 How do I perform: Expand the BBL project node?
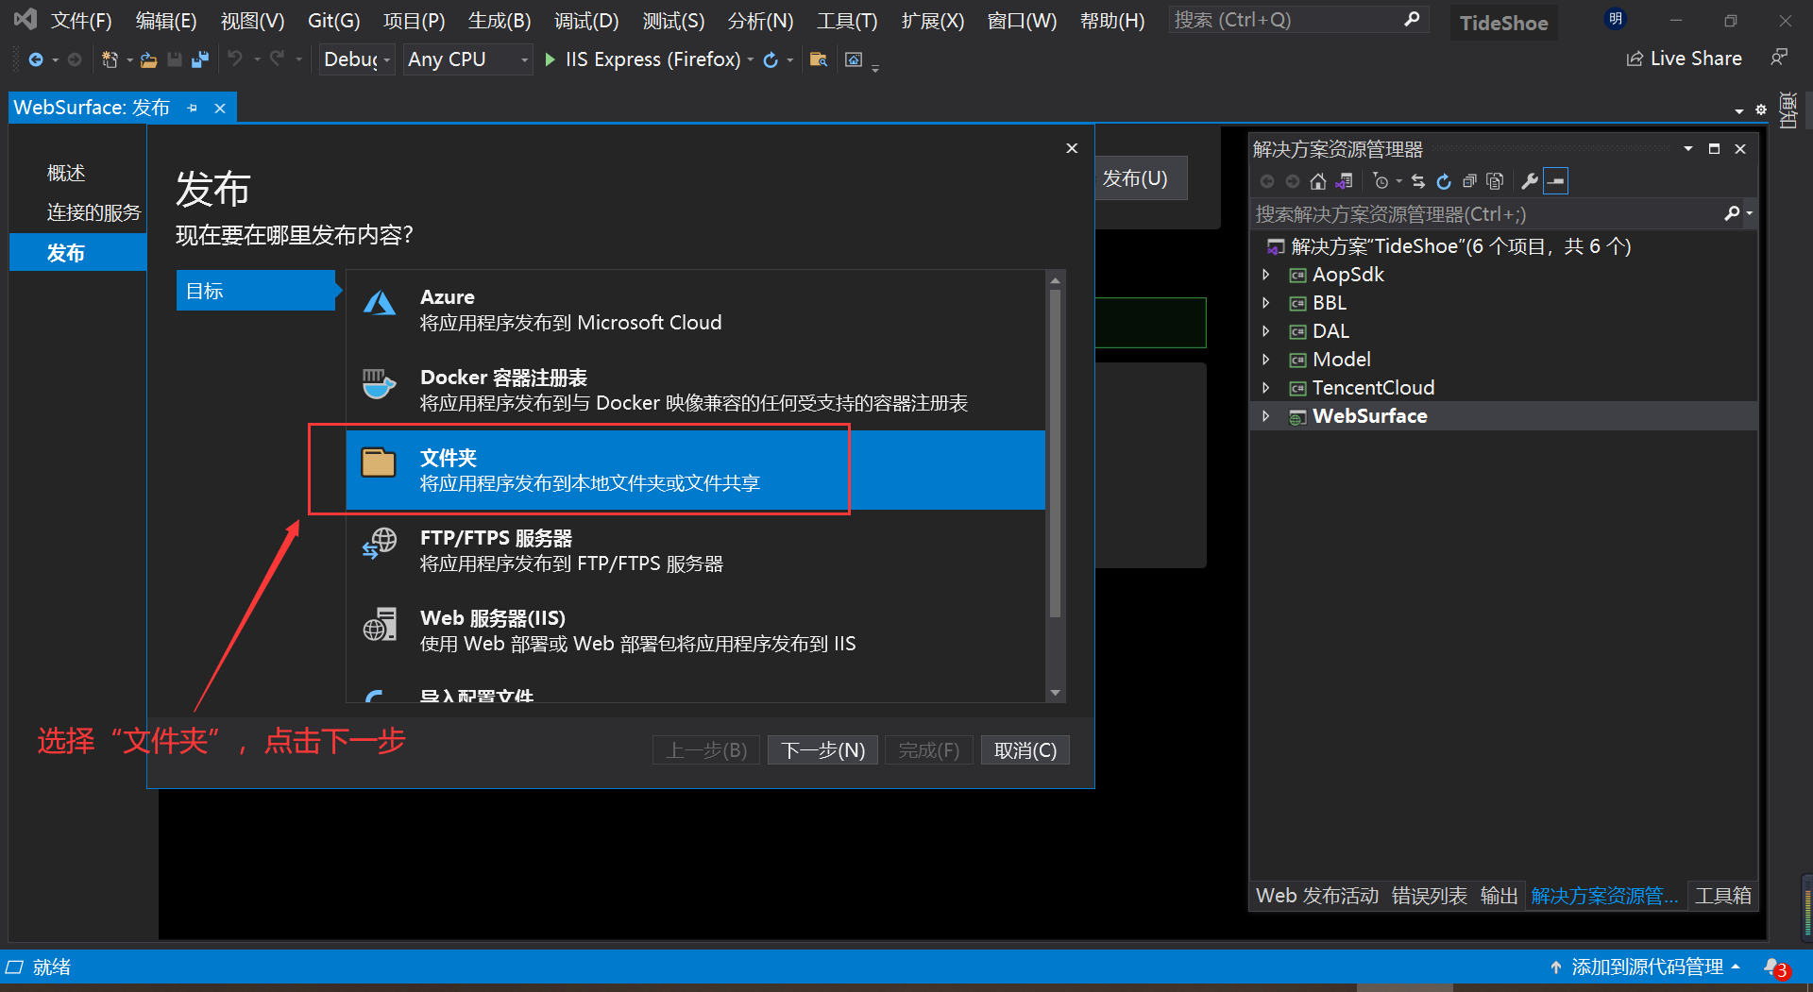pos(1266,303)
